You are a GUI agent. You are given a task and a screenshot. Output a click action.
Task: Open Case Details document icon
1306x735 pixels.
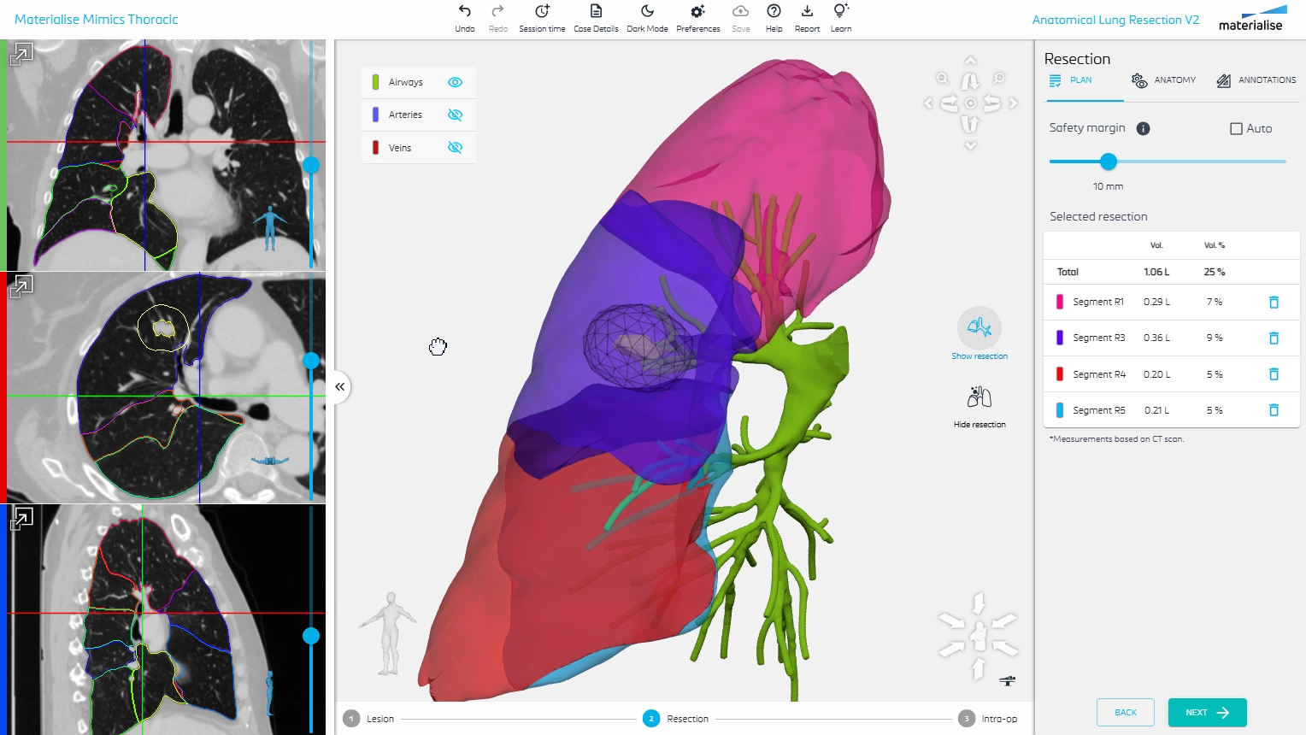596,12
